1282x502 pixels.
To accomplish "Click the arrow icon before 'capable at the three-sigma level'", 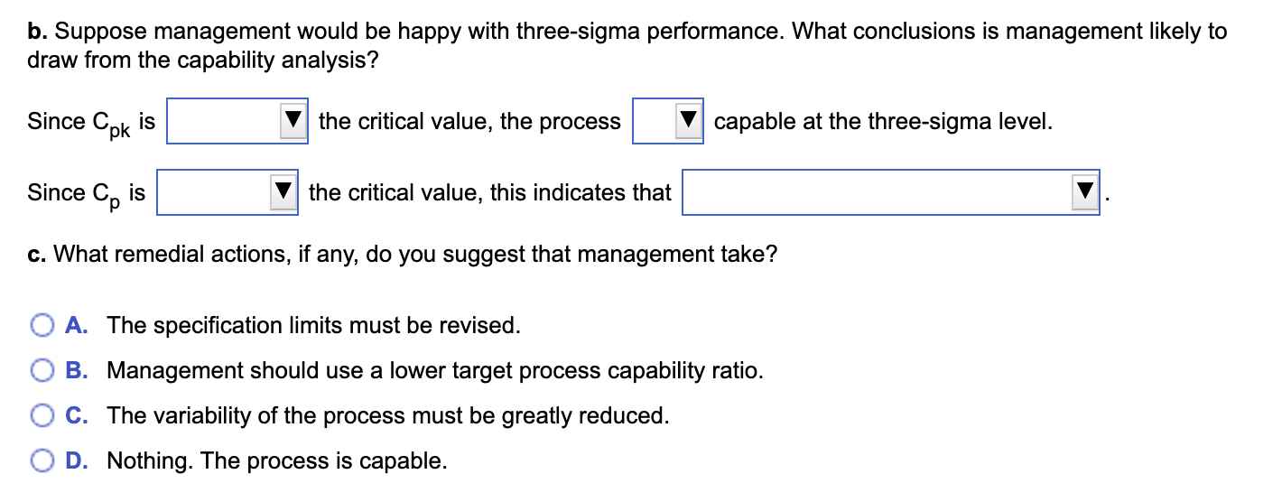I will (690, 121).
